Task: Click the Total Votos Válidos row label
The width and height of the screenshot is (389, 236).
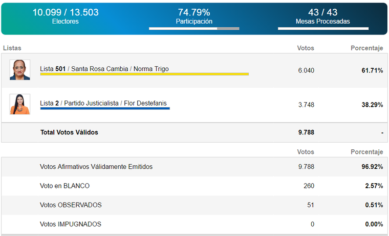Action: click(x=69, y=132)
